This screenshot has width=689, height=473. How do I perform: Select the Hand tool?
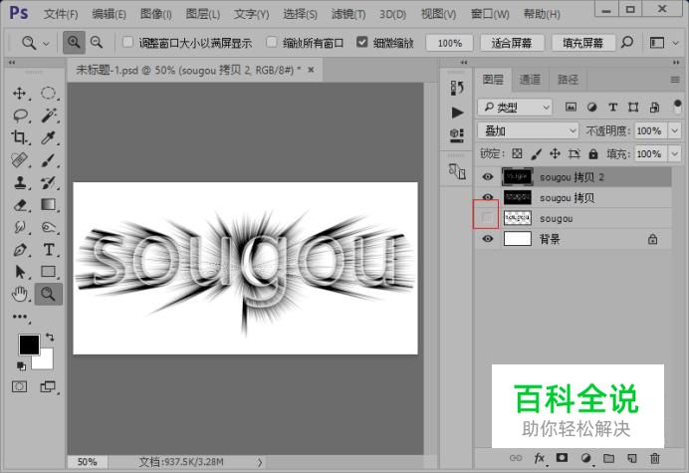coord(19,294)
